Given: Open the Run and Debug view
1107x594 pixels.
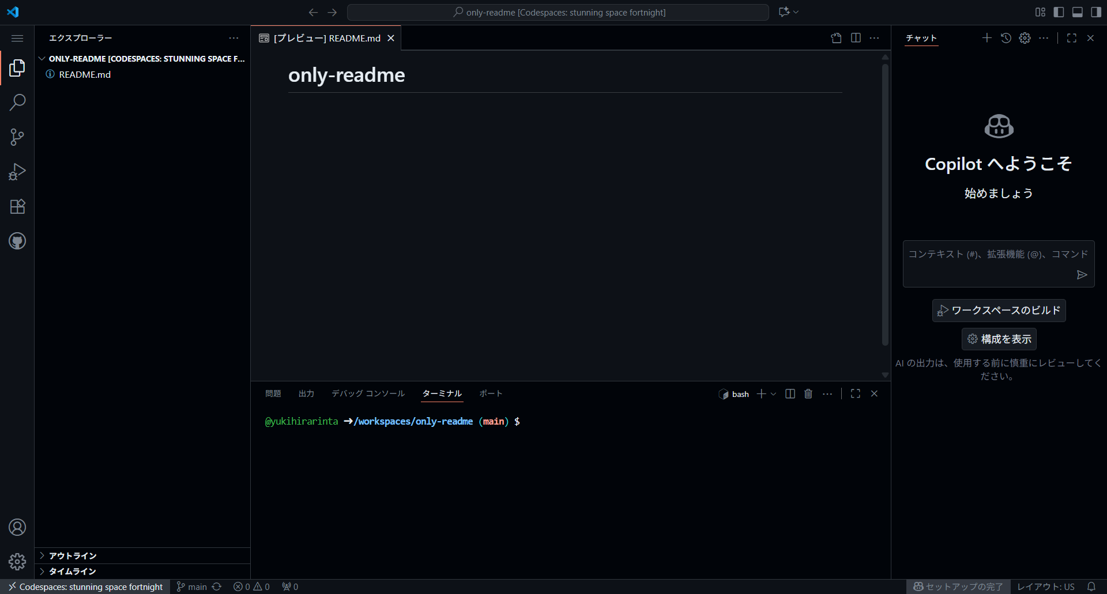Looking at the screenshot, I should (x=17, y=172).
